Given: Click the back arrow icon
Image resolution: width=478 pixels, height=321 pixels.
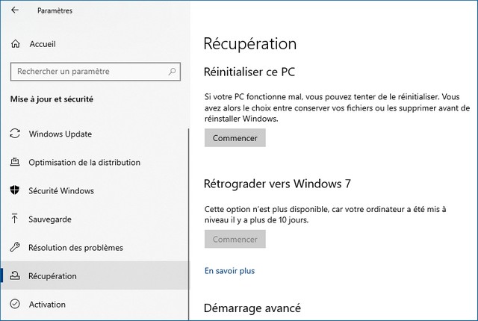Looking at the screenshot, I should point(15,11).
